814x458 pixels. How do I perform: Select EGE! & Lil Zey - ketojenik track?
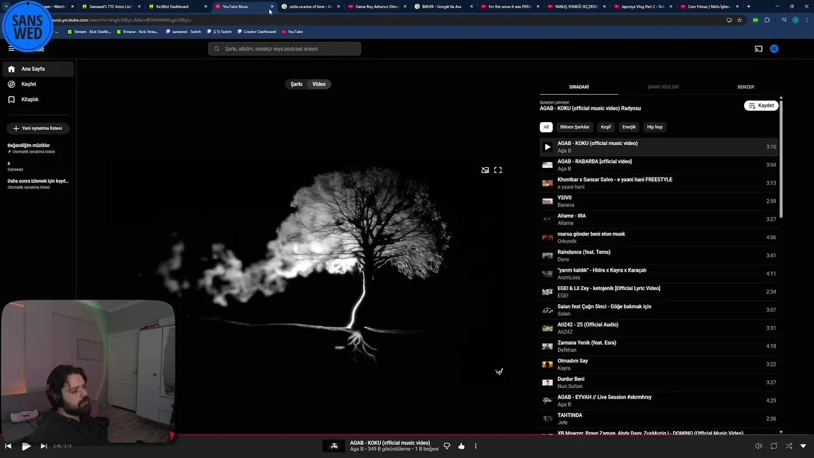click(659, 292)
